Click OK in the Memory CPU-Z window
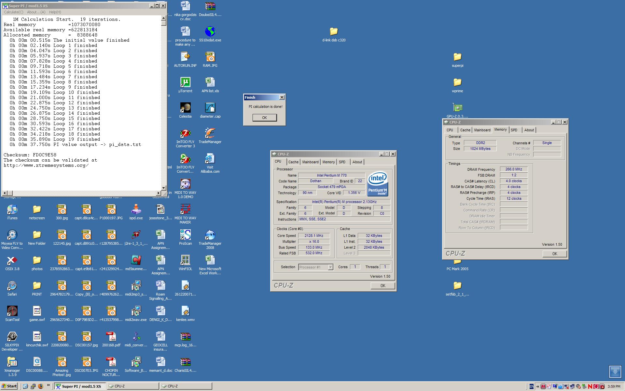 click(x=555, y=254)
